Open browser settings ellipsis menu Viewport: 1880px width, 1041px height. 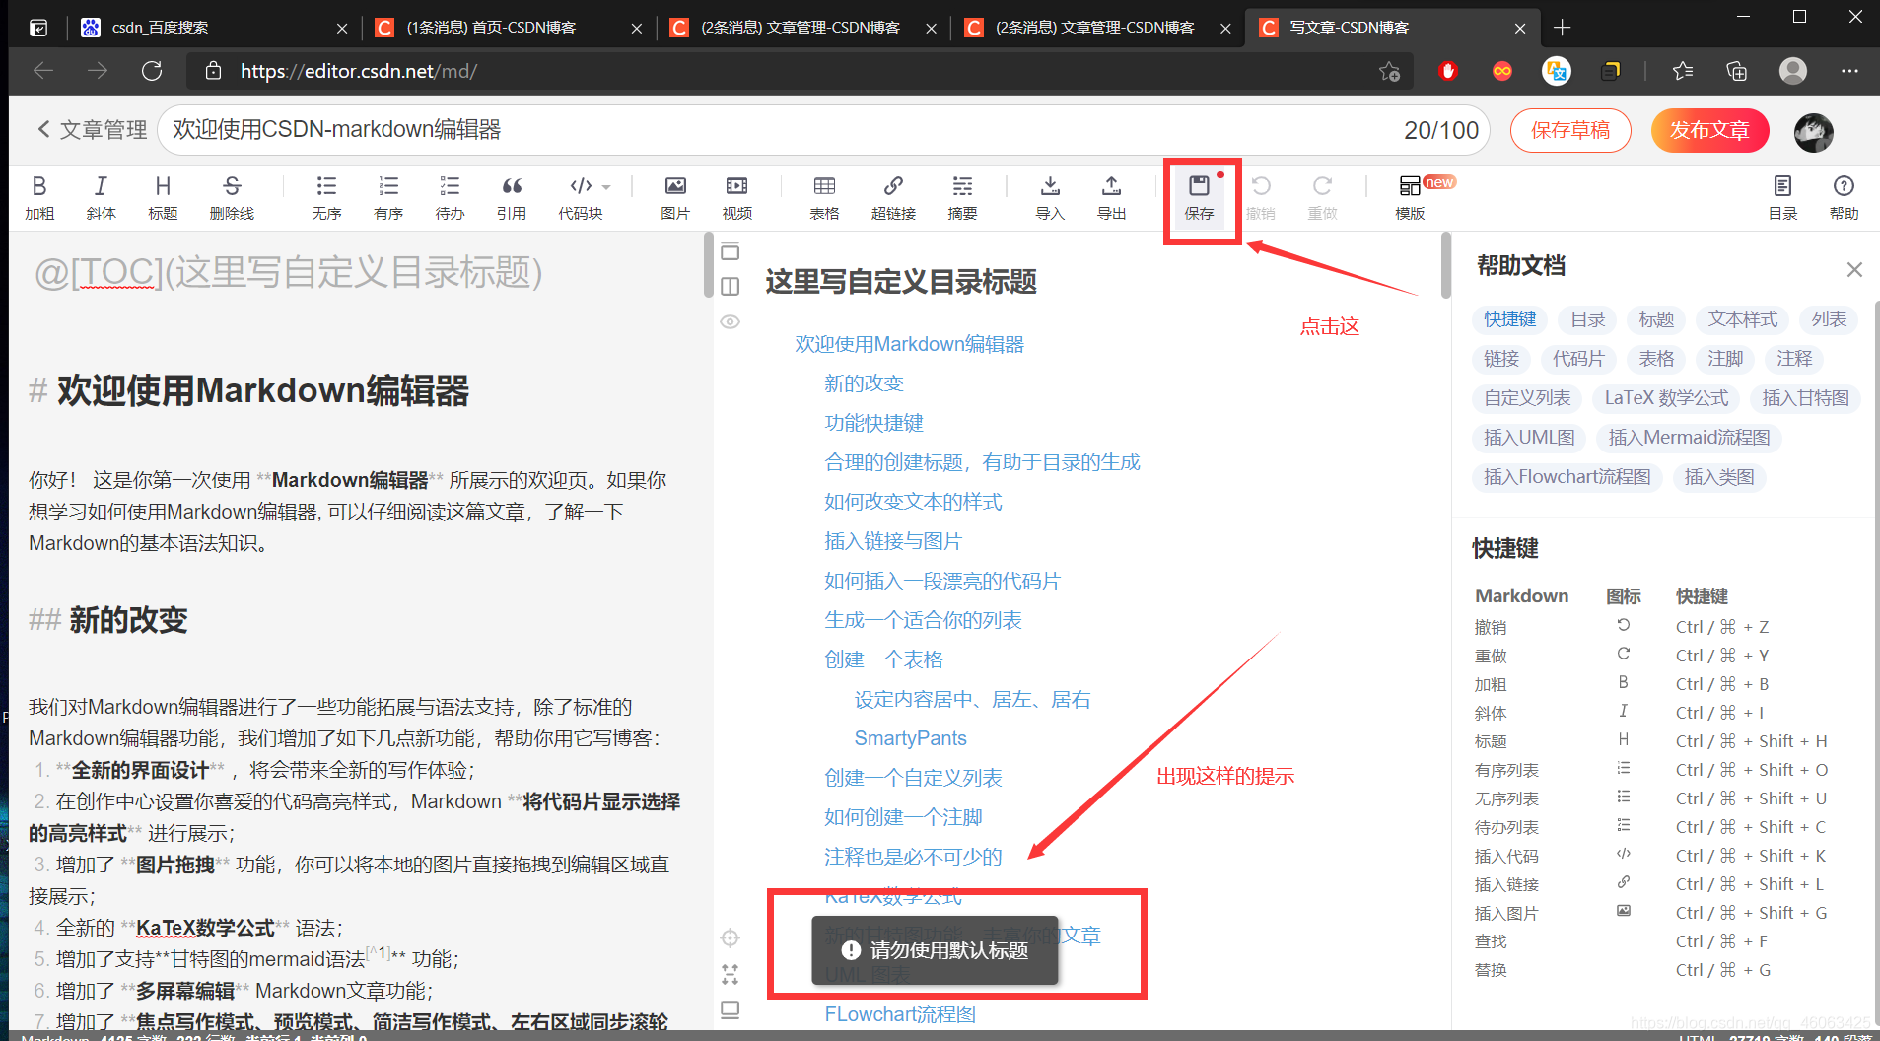[1849, 71]
